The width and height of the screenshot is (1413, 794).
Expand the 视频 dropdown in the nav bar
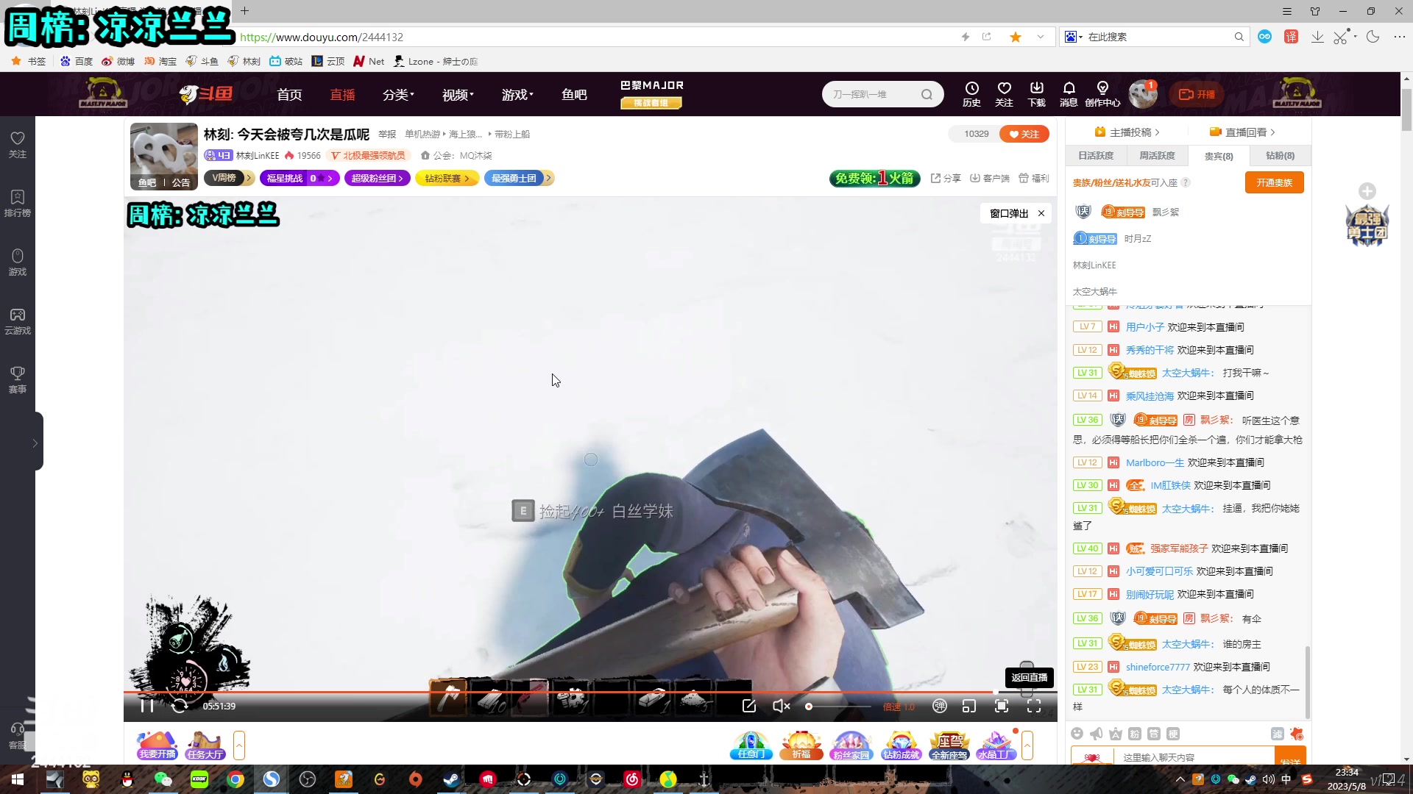pyautogui.click(x=458, y=94)
